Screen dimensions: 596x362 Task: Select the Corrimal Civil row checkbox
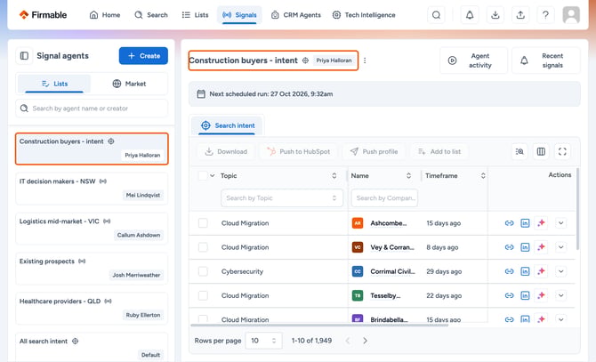(203, 271)
